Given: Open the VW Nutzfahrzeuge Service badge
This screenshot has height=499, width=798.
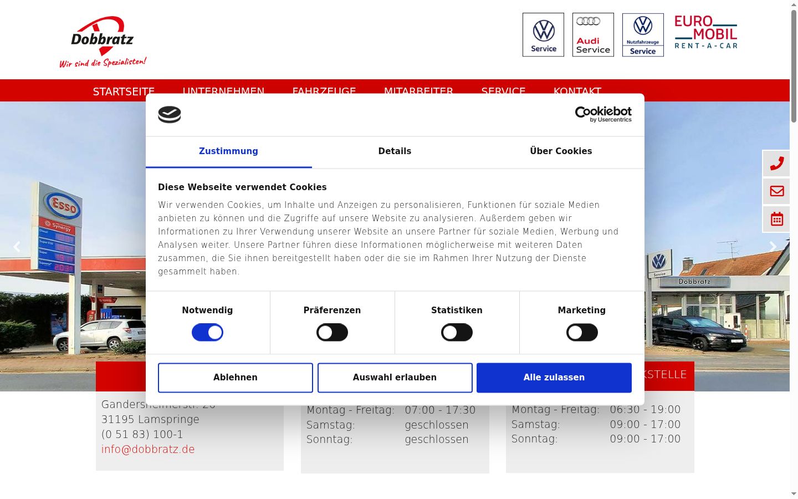Looking at the screenshot, I should pyautogui.click(x=643, y=35).
